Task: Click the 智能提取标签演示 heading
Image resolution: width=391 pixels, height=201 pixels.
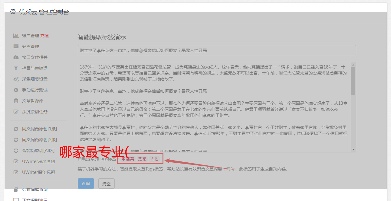Action: click(x=102, y=37)
